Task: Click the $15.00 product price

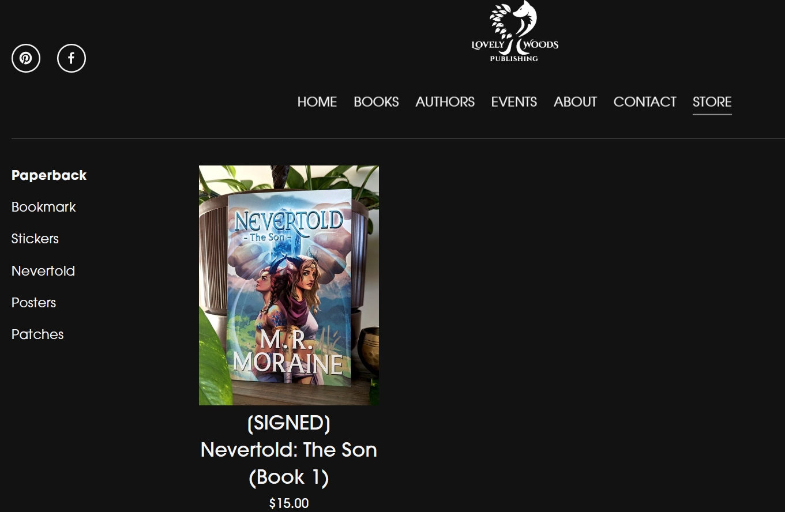Action: [x=289, y=503]
